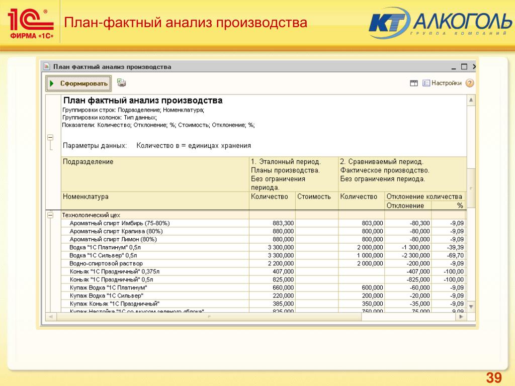This screenshot has height=386, width=515.
Task: Select row Водно-спиртовой раствор
Action: [x=106, y=263]
